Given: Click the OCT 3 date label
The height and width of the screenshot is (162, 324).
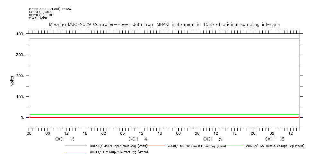Looking at the screenshot, I should 65,139.
